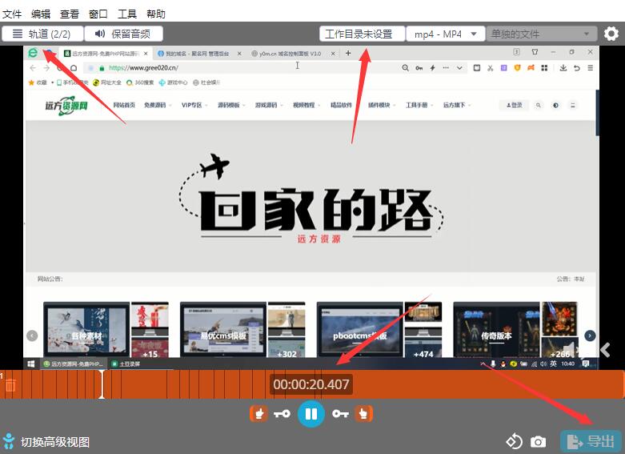Open the 编辑 (Edit) menu
This screenshot has width=625, height=454.
tap(41, 14)
